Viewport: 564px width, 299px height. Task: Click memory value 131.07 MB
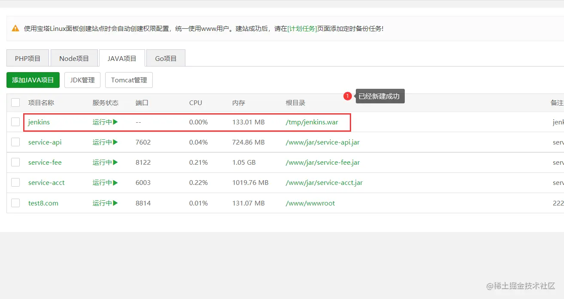tap(249, 203)
